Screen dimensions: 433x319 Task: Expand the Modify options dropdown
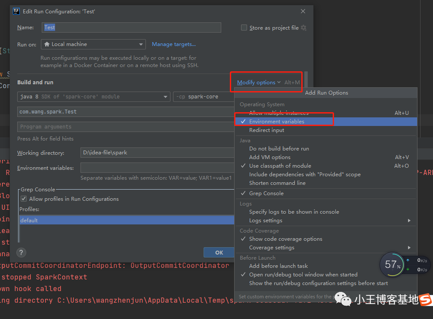(x=259, y=83)
